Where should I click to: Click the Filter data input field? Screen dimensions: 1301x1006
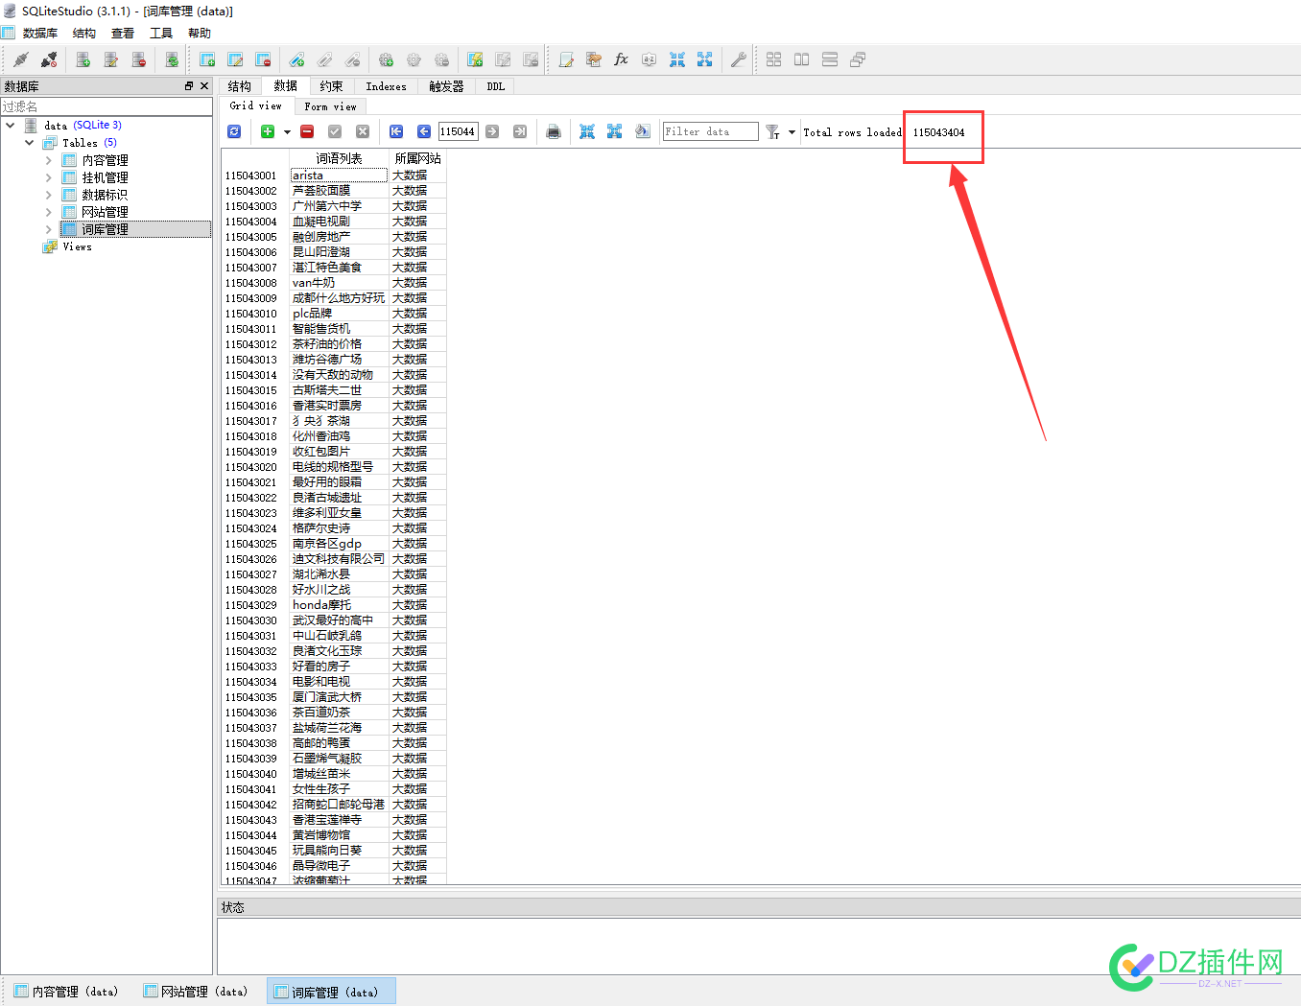(711, 131)
